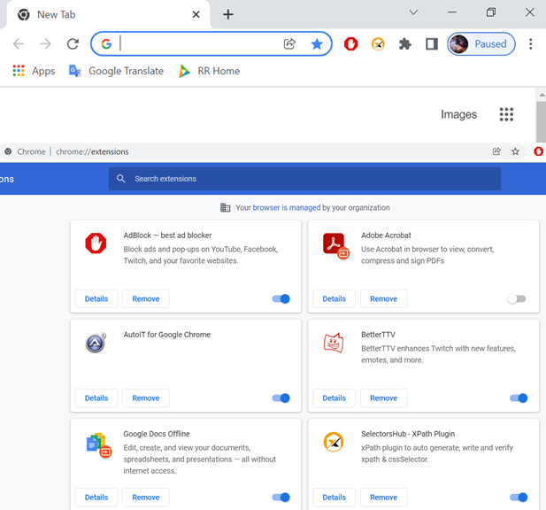Open the Google Translate bookmark
The height and width of the screenshot is (510, 546).
click(116, 71)
